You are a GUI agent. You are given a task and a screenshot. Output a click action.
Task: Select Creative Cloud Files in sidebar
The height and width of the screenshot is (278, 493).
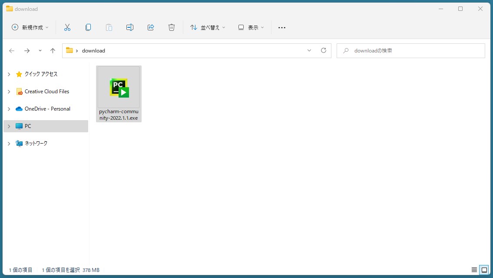pyautogui.click(x=47, y=92)
